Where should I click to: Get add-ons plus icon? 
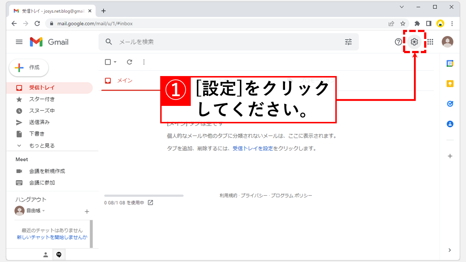pos(450,156)
